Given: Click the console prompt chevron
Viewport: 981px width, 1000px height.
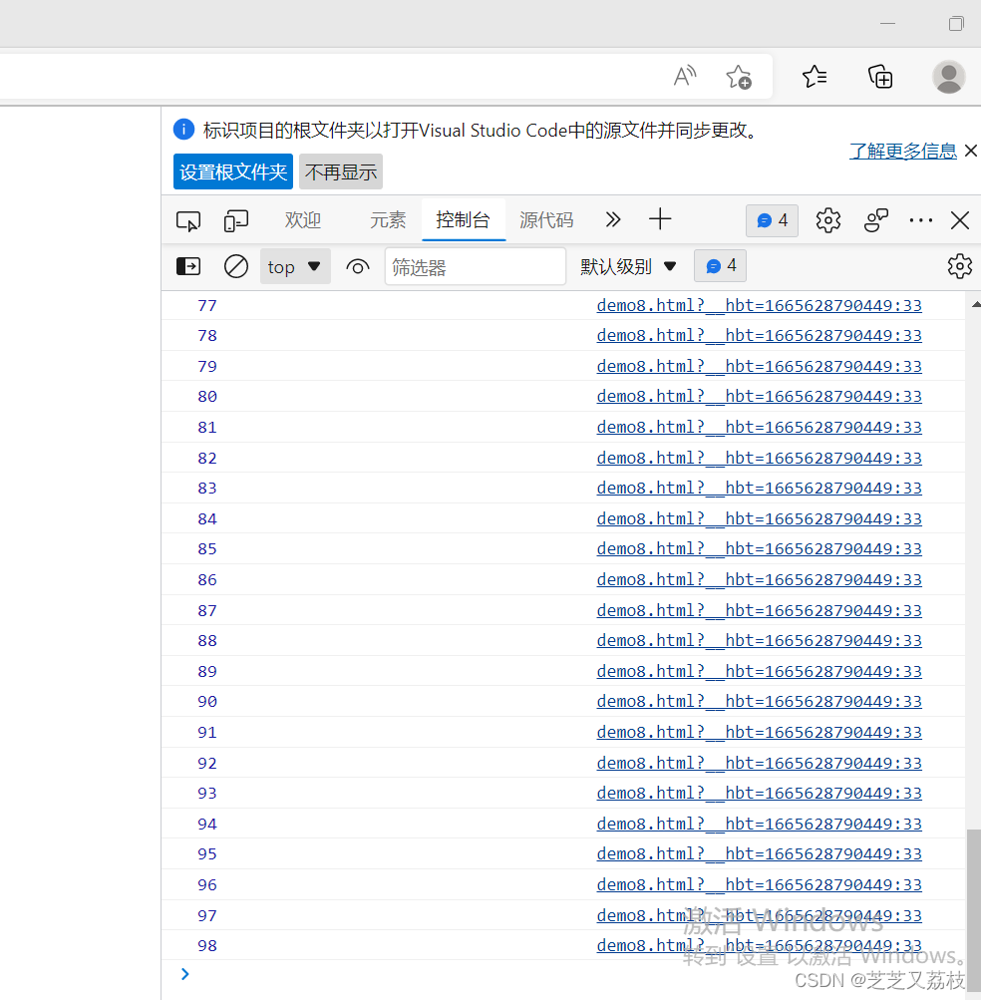Looking at the screenshot, I should point(185,974).
